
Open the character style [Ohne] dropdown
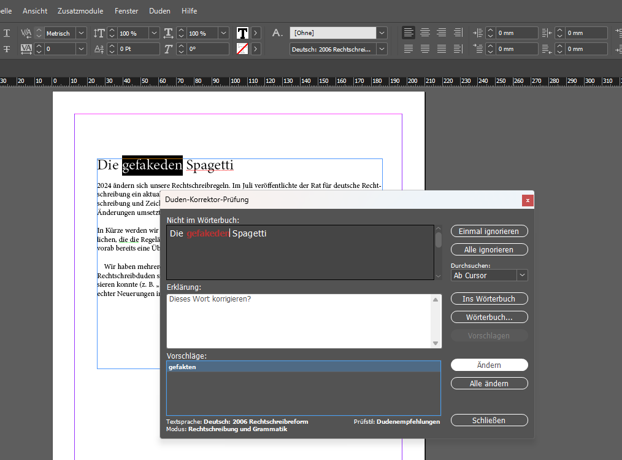(x=382, y=33)
